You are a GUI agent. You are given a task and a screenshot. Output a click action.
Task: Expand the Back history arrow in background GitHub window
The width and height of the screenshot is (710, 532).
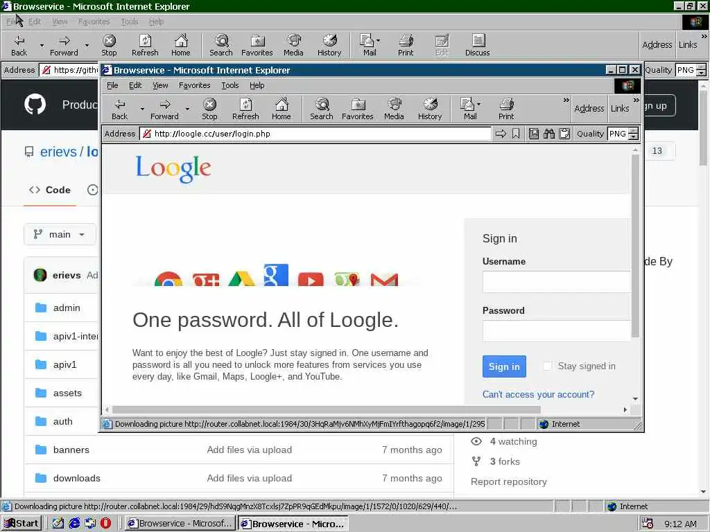click(42, 45)
